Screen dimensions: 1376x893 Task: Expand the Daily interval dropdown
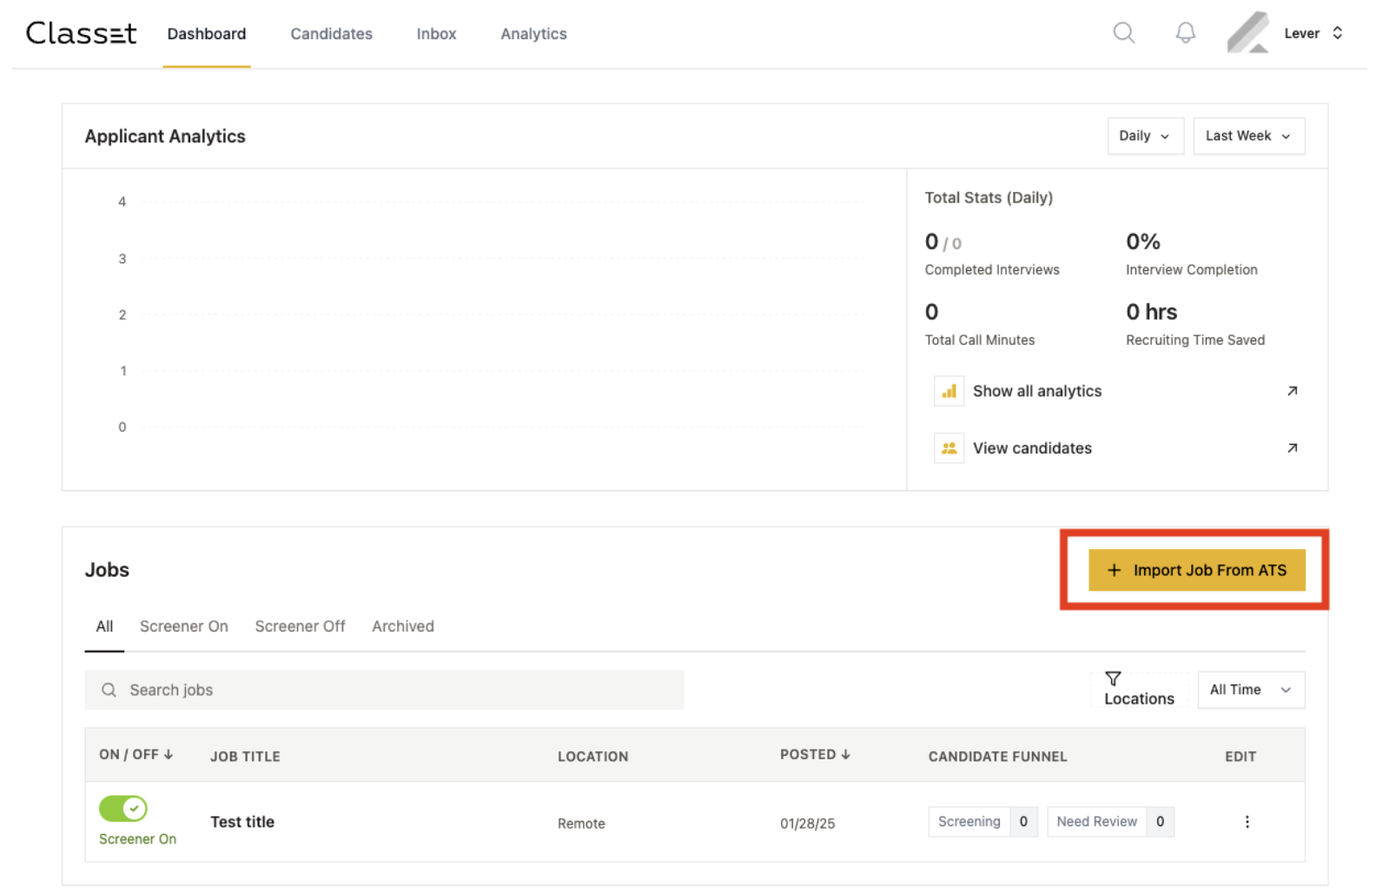point(1145,136)
